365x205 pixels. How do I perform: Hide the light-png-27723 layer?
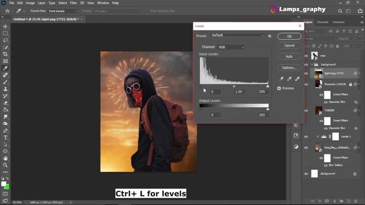pos(306,73)
